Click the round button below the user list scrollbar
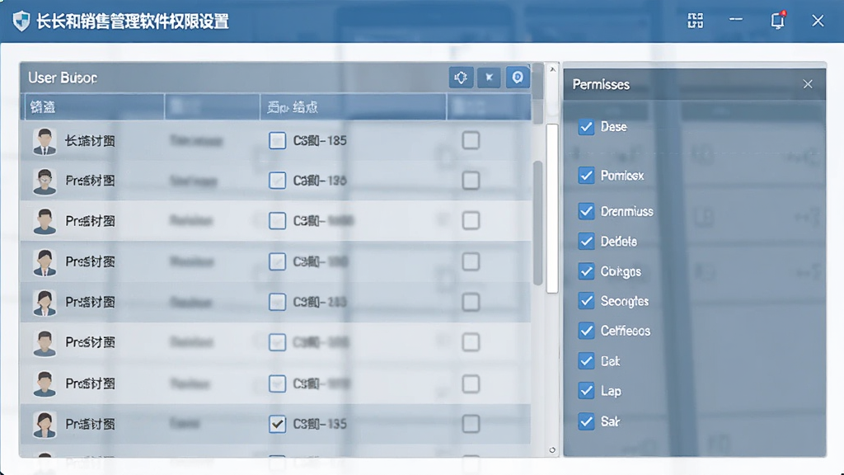The width and height of the screenshot is (844, 475). tap(552, 450)
